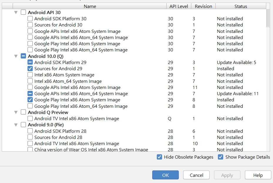Turn off Show Package Details
The width and height of the screenshot is (273, 183).
[220, 157]
